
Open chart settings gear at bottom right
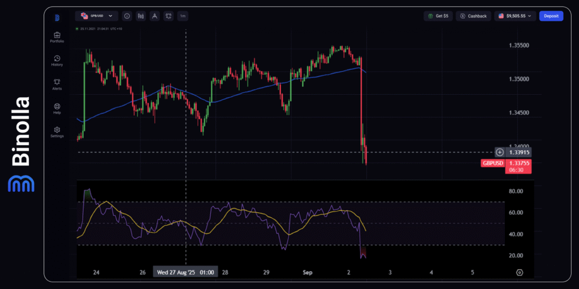point(519,272)
